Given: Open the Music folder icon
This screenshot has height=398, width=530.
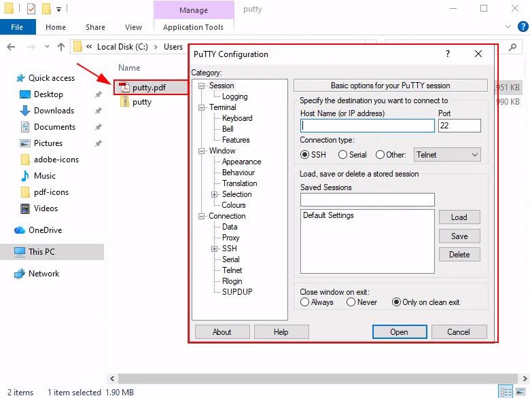Looking at the screenshot, I should coord(25,176).
